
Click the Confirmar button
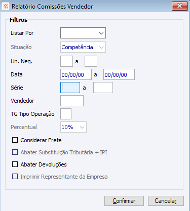tap(124, 201)
